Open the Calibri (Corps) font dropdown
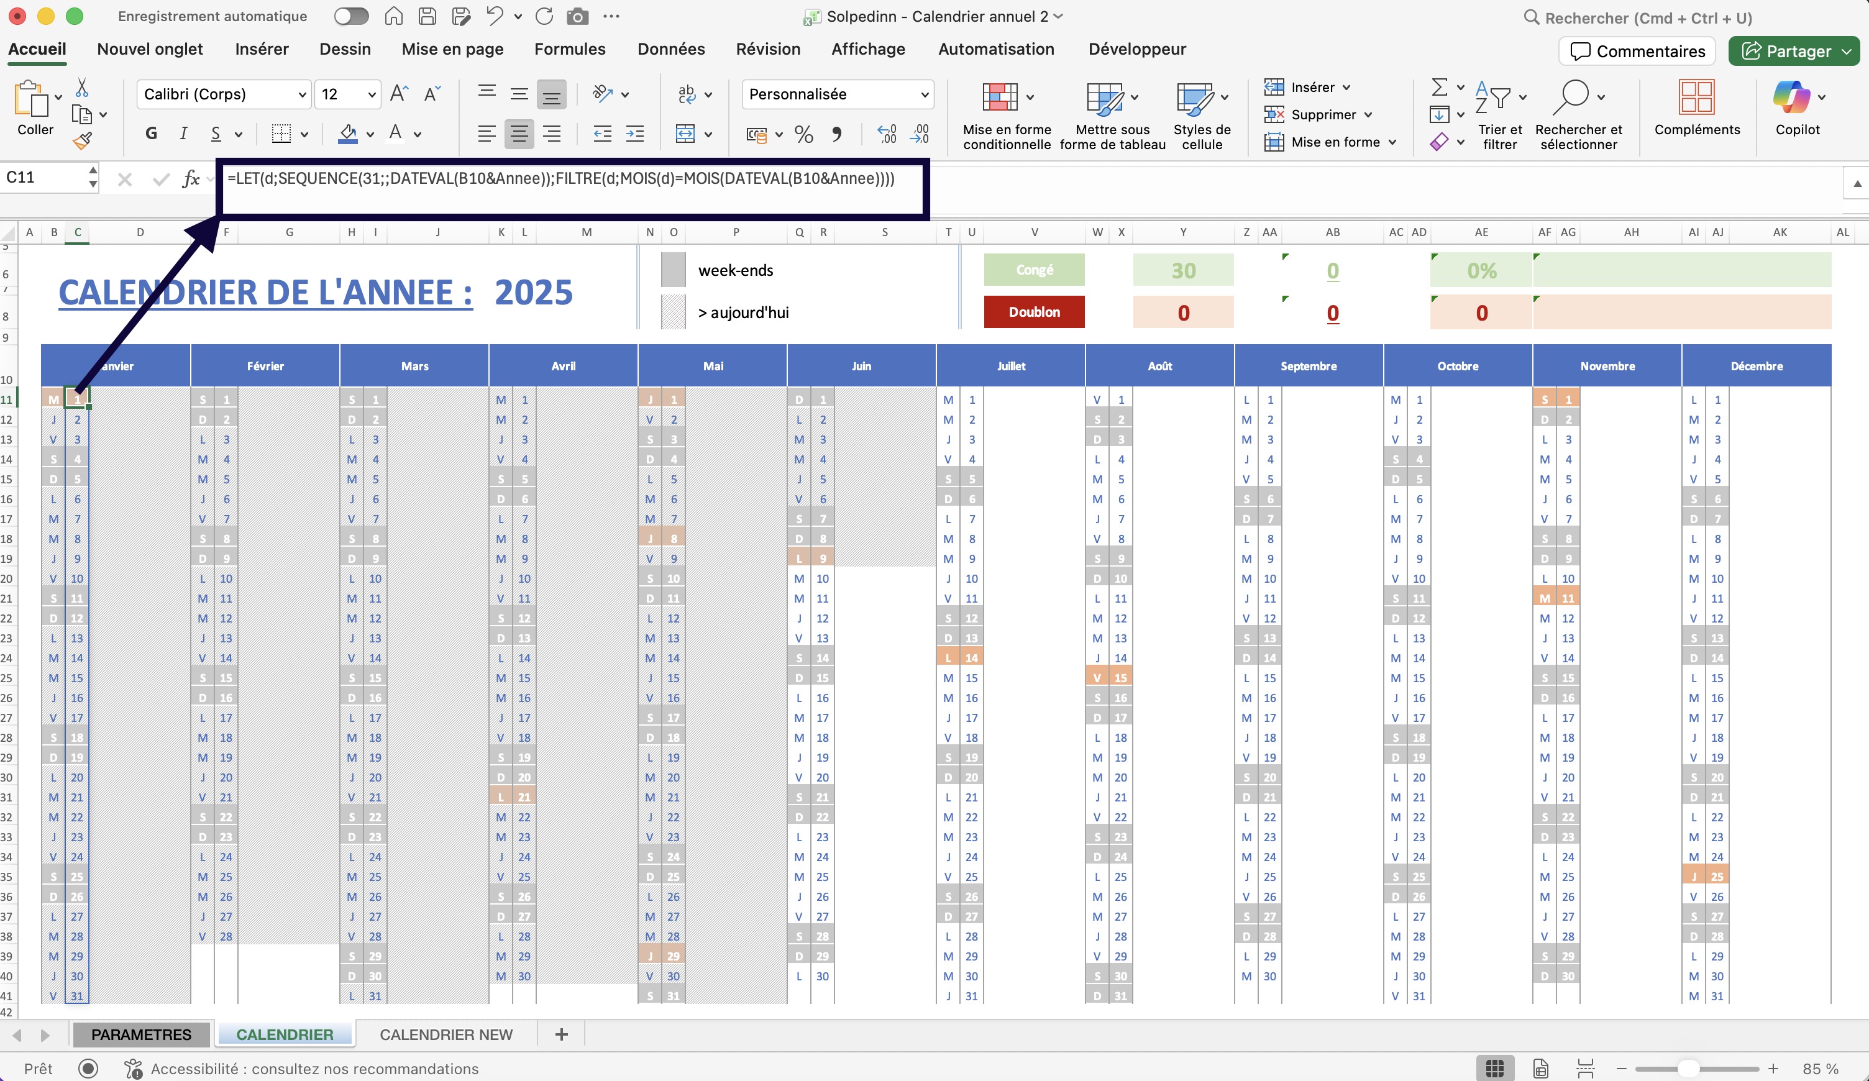Screen dimensions: 1869x1081 point(302,95)
